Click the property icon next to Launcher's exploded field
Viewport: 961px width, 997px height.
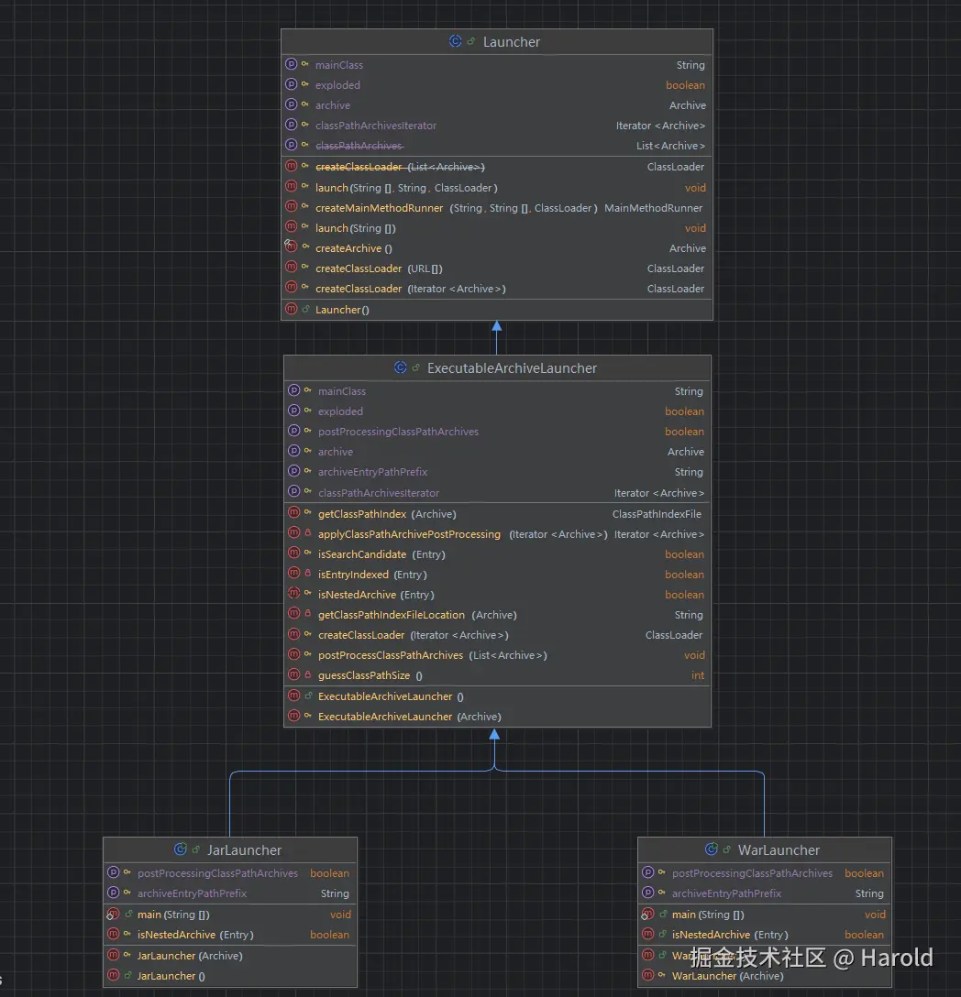point(292,85)
